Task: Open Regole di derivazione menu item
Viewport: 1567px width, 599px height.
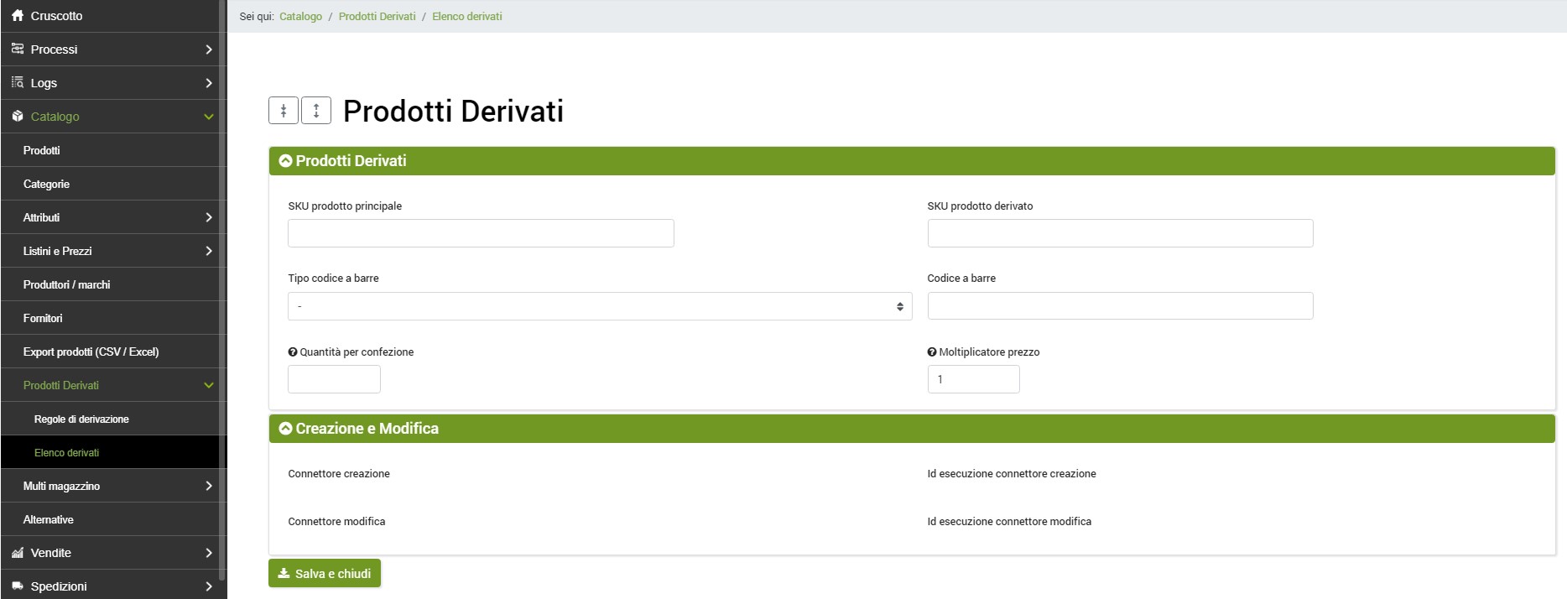Action: tap(81, 419)
